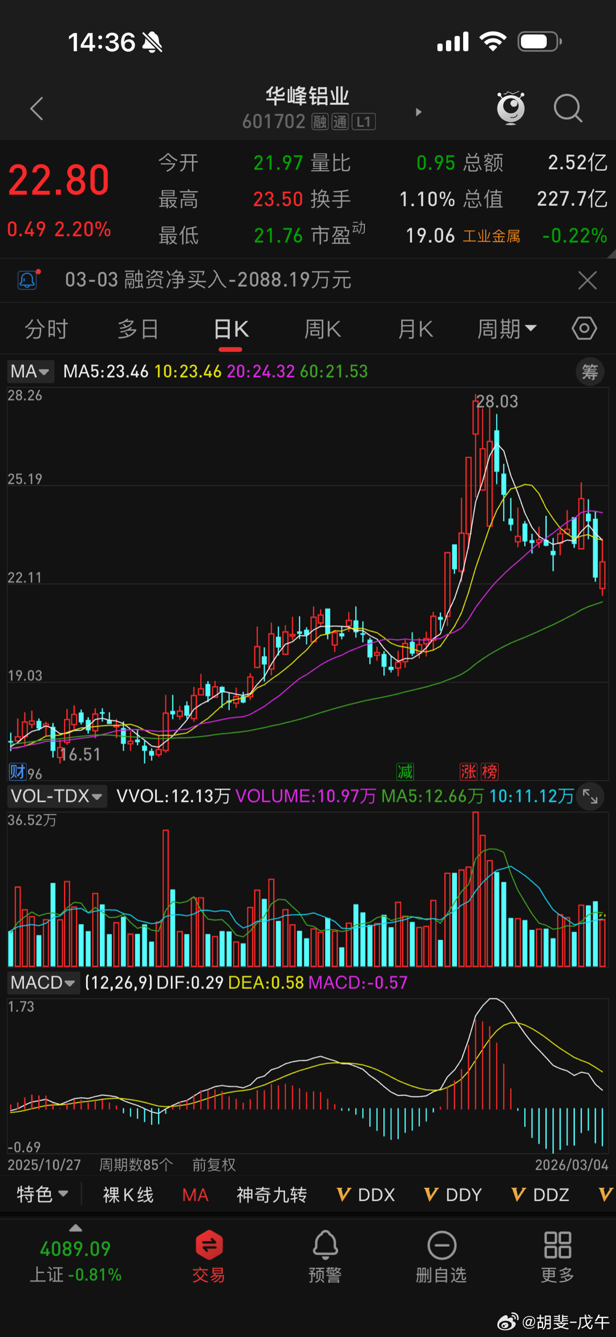616x1337 pixels.
Task: Expand volume chart to fullscreen
Action: [590, 796]
